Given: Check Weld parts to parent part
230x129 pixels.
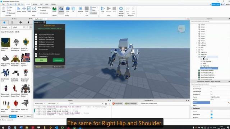Looking at the screenshot, I should [x=36, y=44].
